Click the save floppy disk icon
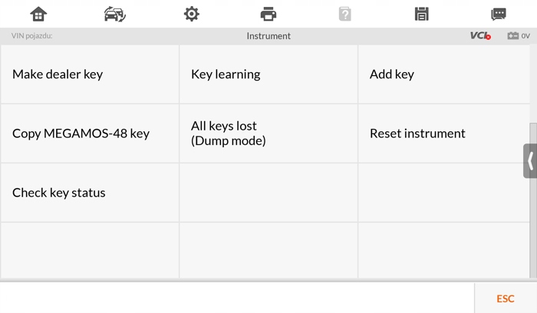The width and height of the screenshot is (537, 313). pyautogui.click(x=421, y=14)
